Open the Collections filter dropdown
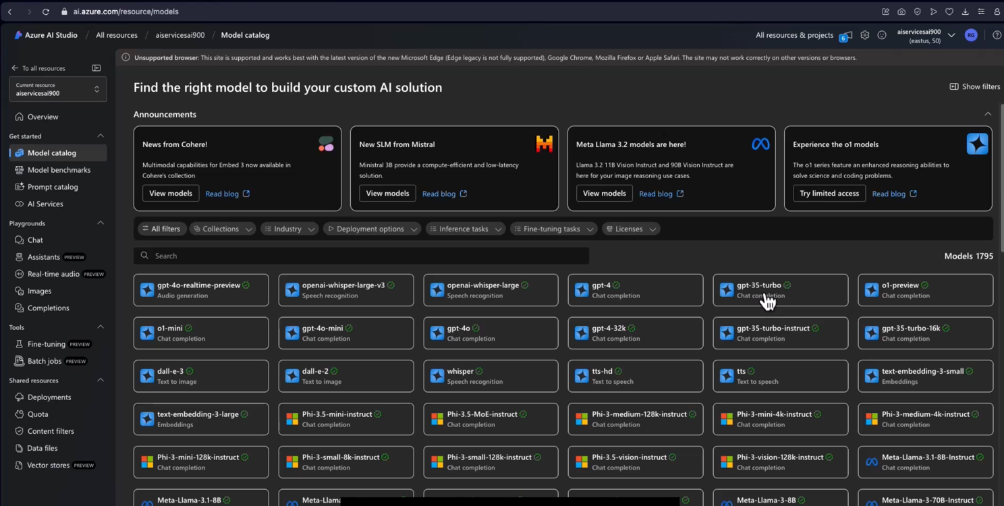1004x506 pixels. click(222, 229)
